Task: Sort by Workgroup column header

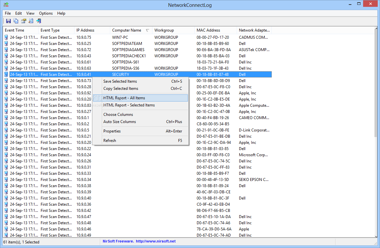Action: click(x=173, y=30)
